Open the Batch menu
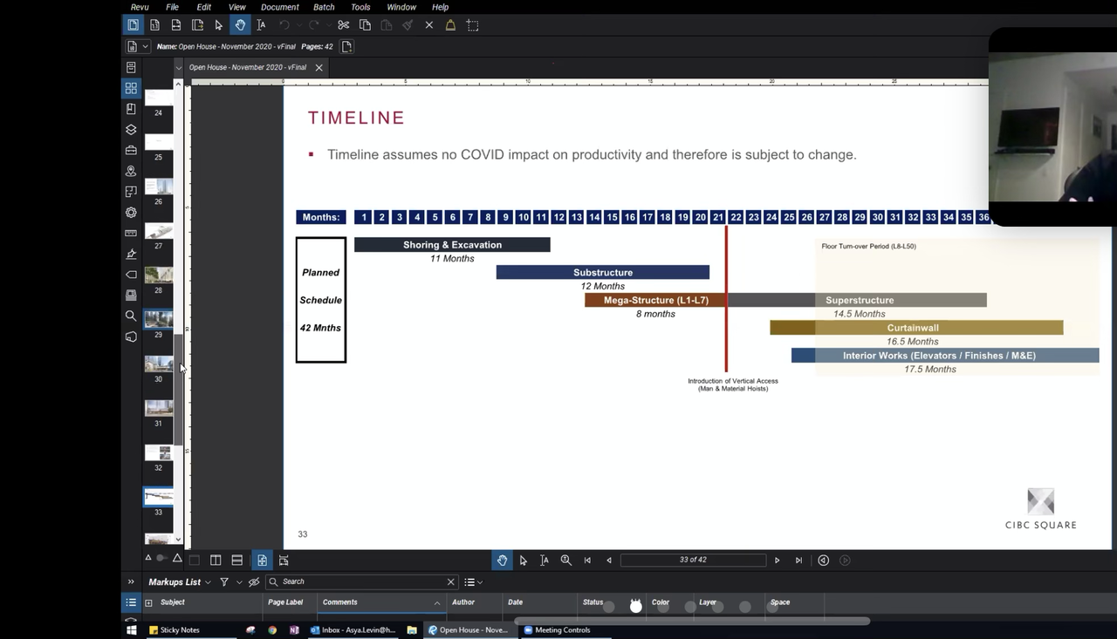 click(x=324, y=7)
